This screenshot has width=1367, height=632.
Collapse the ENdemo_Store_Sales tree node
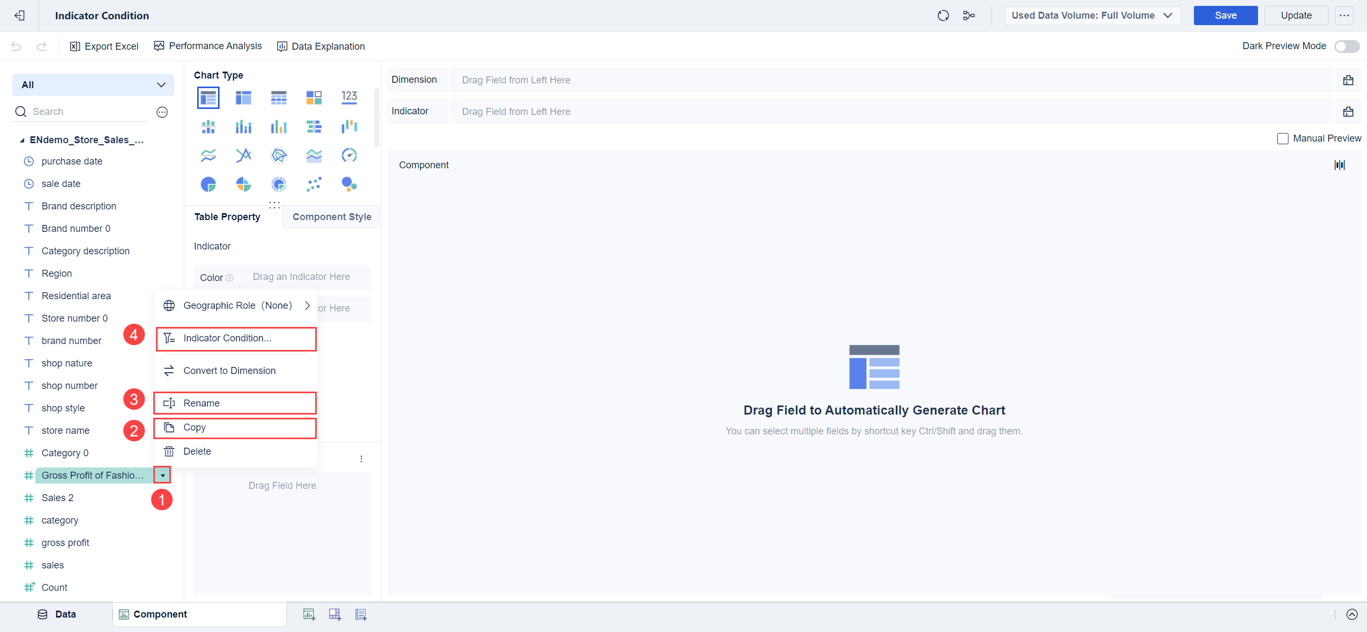coord(22,141)
